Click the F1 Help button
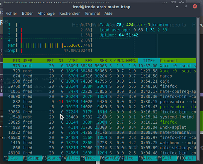Screen dimensions: 203x164 [13, 158]
